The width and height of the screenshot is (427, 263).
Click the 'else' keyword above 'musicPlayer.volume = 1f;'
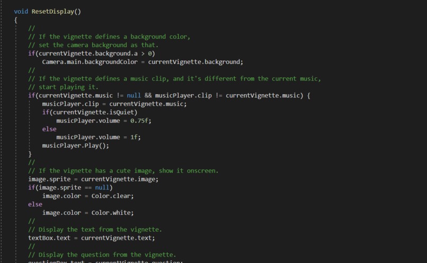point(49,129)
